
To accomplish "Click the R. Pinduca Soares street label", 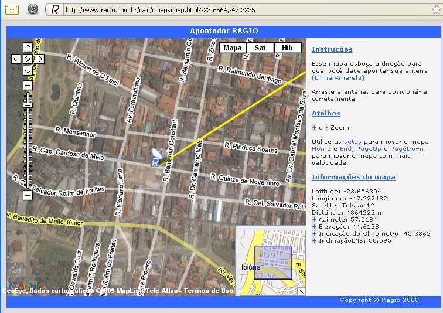I will 251,148.
